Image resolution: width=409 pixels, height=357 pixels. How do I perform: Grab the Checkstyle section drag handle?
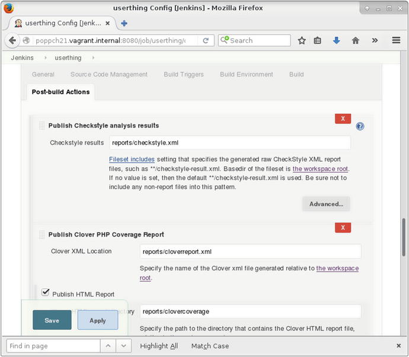[41, 126]
